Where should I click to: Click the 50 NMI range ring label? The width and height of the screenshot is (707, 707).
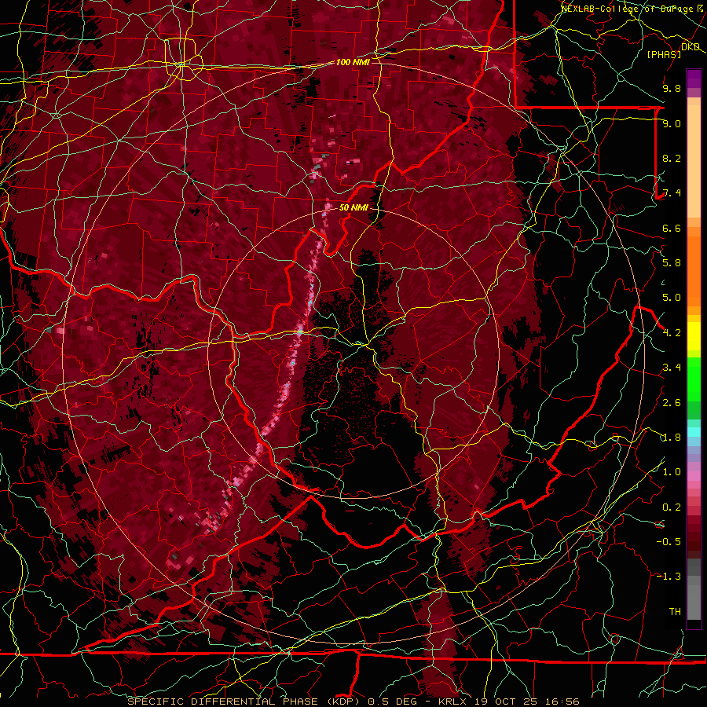coord(353,207)
